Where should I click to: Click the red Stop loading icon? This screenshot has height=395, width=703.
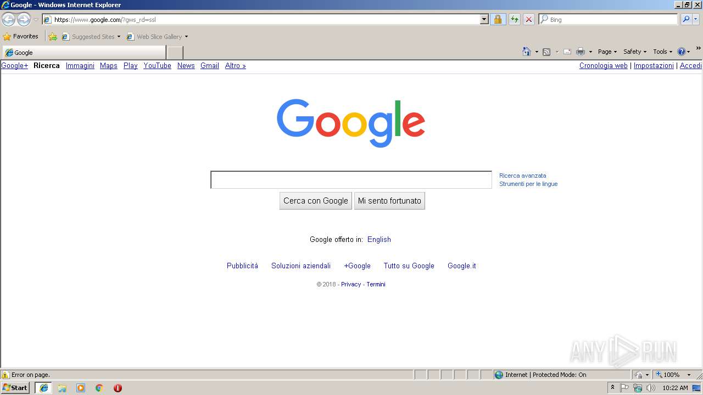528,20
